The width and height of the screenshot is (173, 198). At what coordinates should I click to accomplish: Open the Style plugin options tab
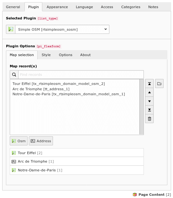click(x=46, y=55)
